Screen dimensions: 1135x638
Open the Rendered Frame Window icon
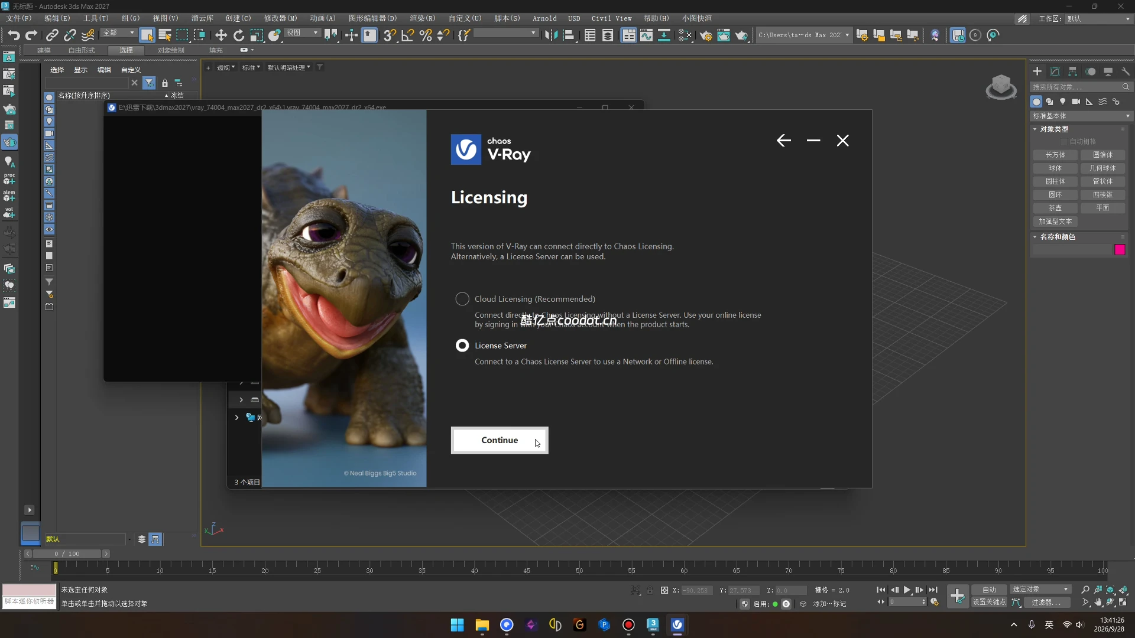click(x=724, y=35)
